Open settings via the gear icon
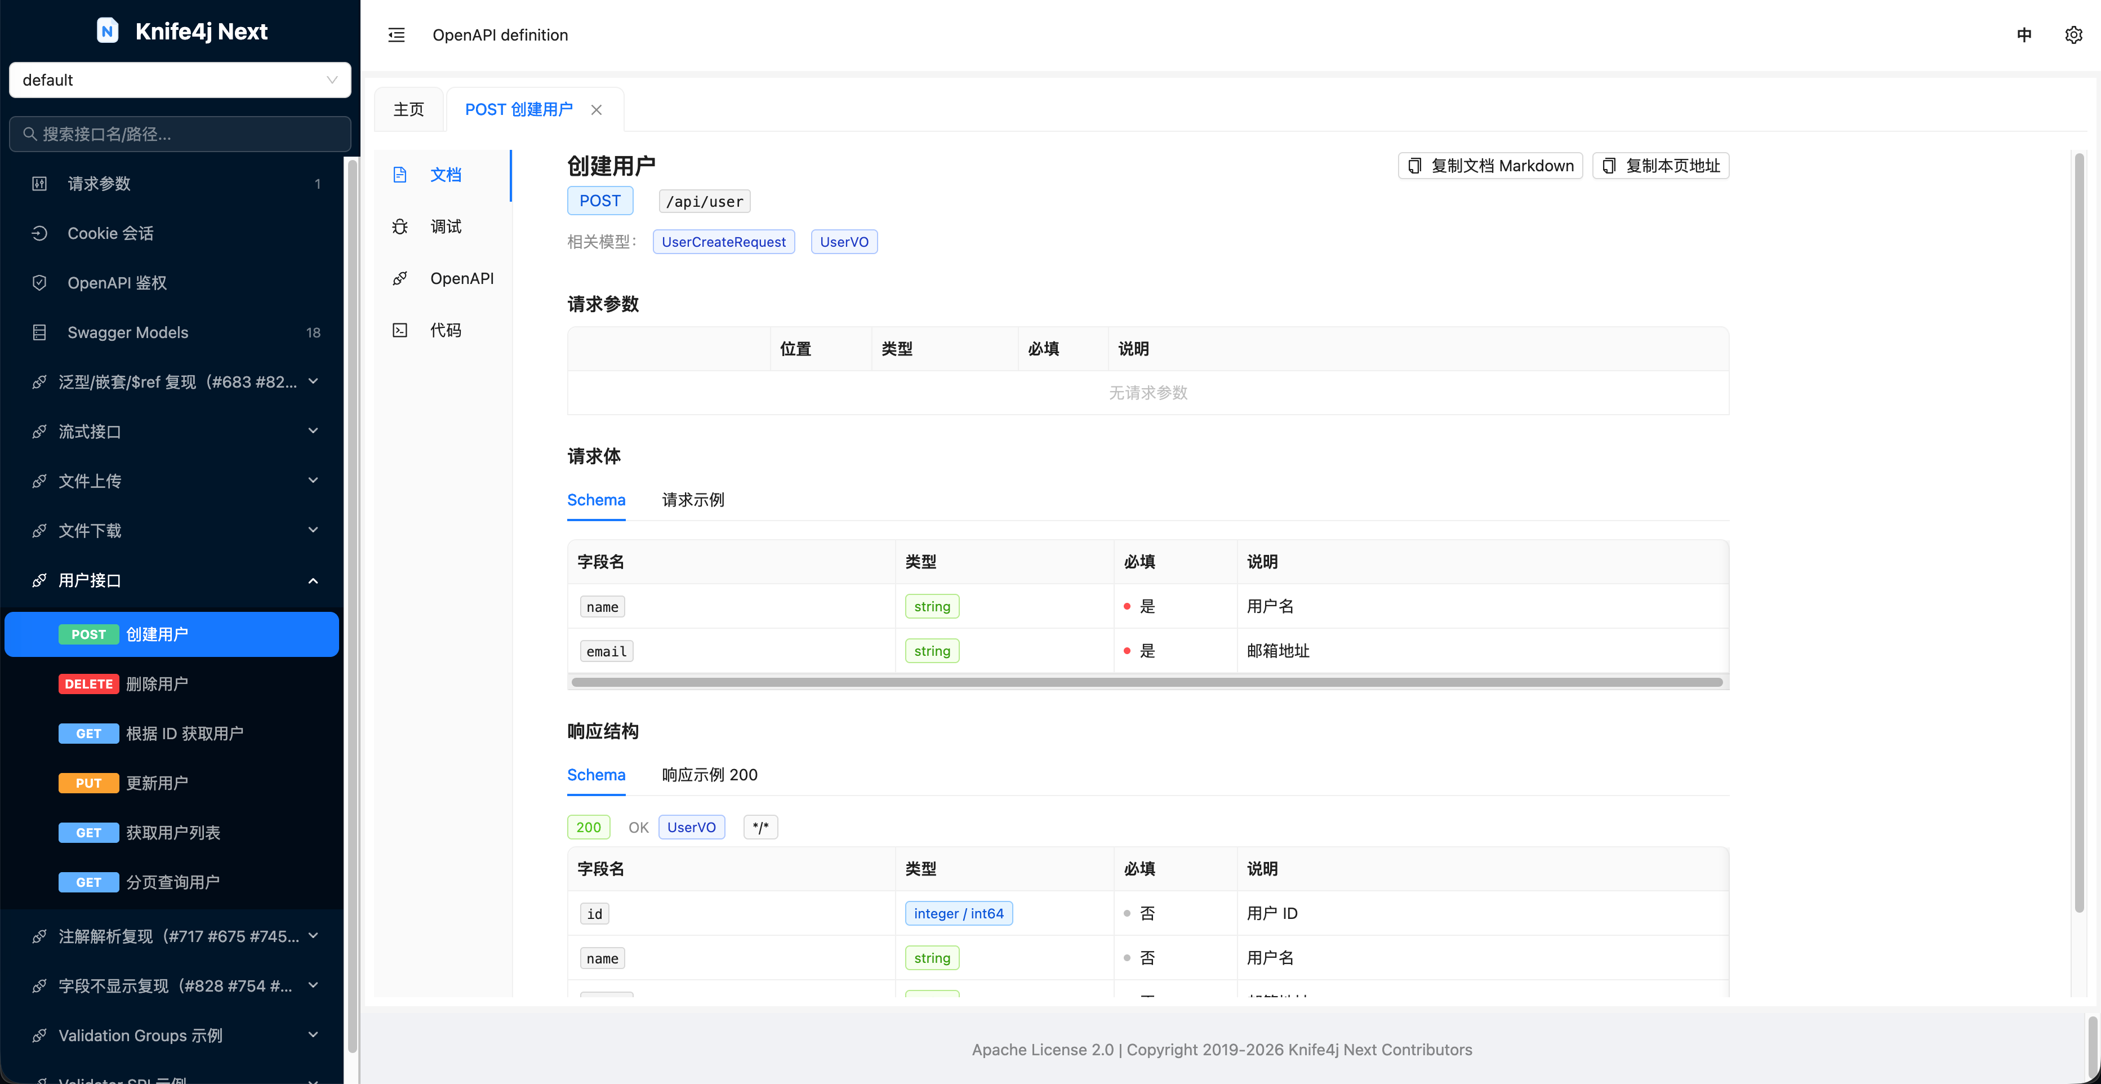 click(2073, 35)
